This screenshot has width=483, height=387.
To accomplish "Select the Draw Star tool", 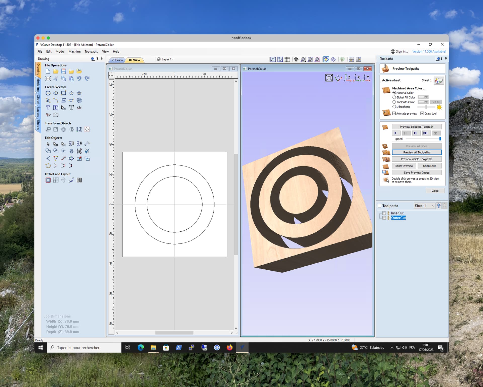I will 79,93.
